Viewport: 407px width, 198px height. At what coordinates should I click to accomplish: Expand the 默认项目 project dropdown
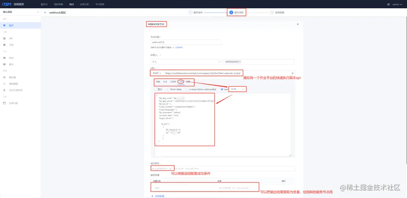pos(20,12)
